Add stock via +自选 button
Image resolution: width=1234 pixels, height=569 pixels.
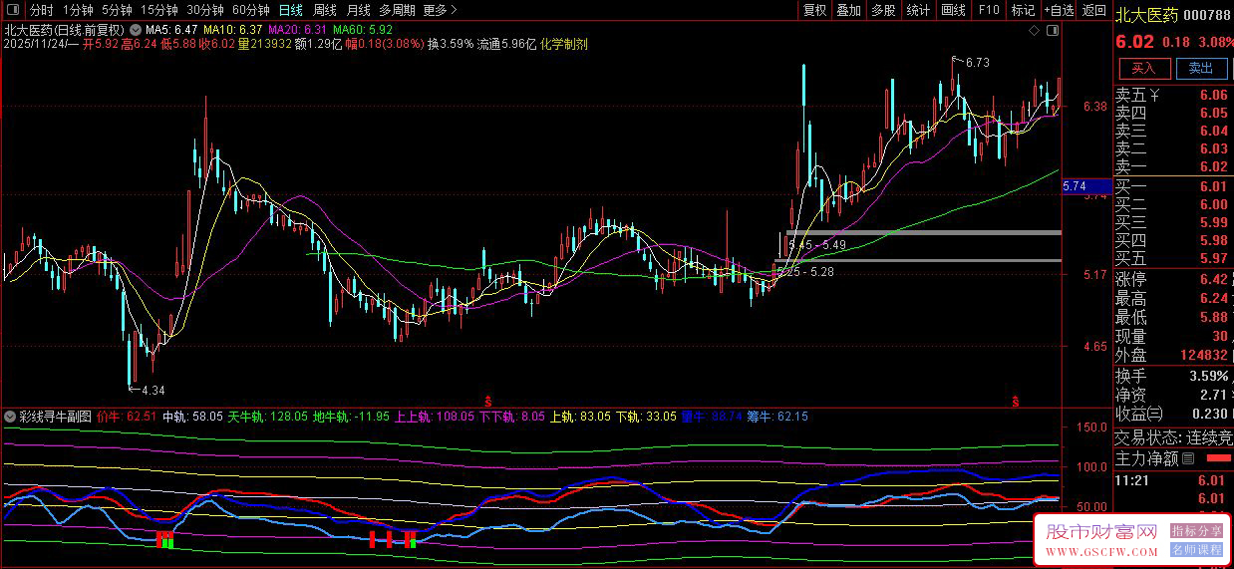coord(1059,10)
